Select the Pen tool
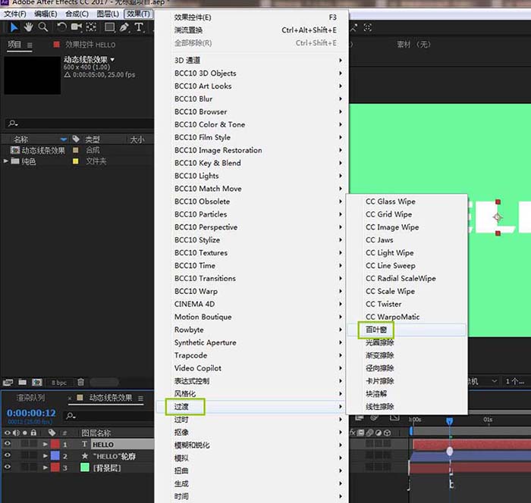Viewport: 531px width, 503px height. (124, 27)
